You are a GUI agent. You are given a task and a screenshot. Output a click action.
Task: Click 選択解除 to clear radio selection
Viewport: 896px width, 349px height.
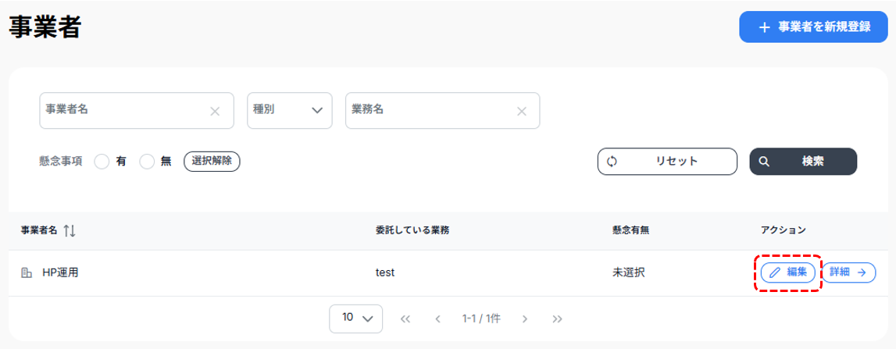click(211, 161)
